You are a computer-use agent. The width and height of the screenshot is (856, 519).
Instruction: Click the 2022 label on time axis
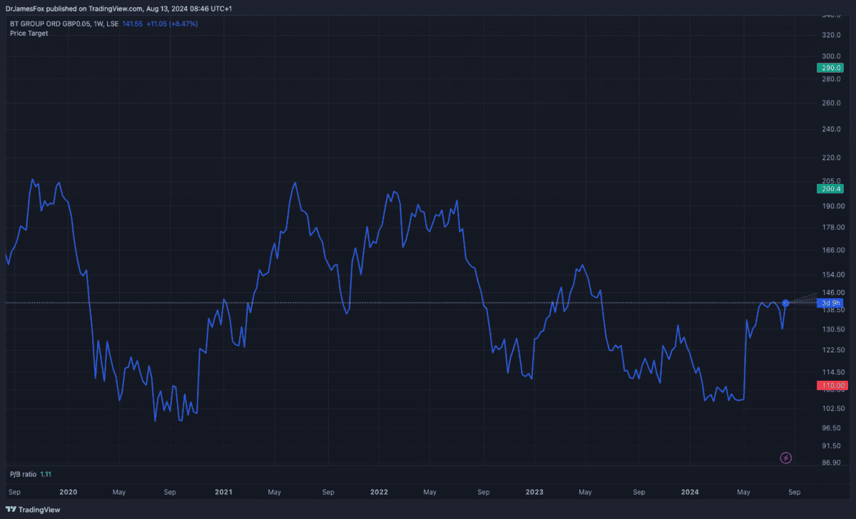click(x=379, y=492)
